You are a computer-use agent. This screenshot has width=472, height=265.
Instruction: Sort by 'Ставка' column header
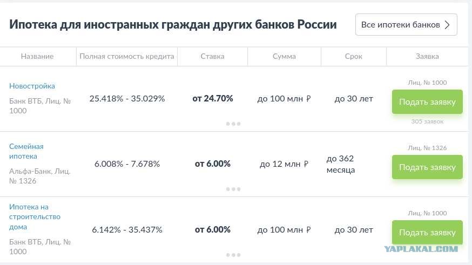(x=212, y=56)
